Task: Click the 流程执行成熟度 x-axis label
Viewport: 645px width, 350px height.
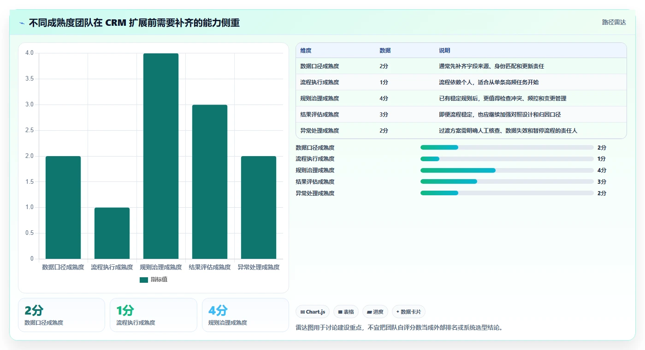Action: click(112, 267)
